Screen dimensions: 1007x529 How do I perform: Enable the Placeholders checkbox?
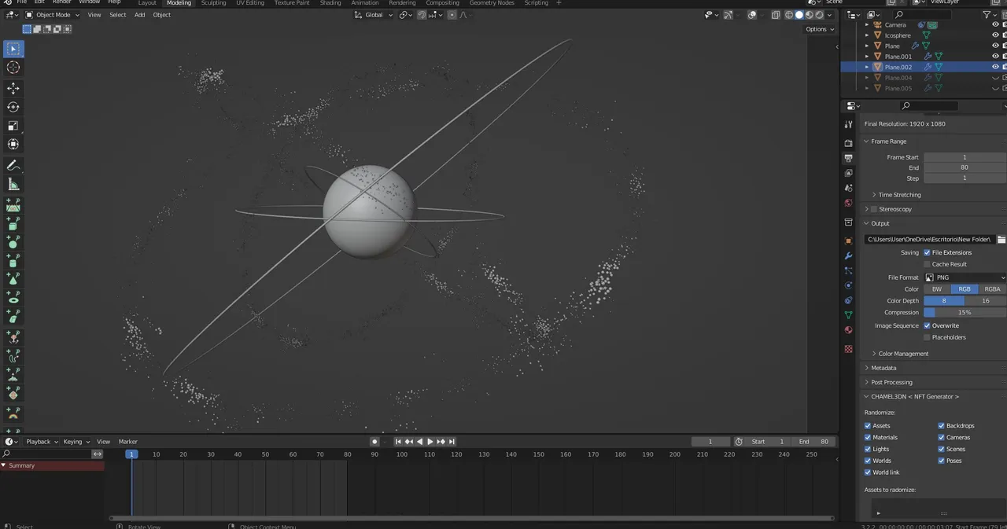pyautogui.click(x=927, y=337)
